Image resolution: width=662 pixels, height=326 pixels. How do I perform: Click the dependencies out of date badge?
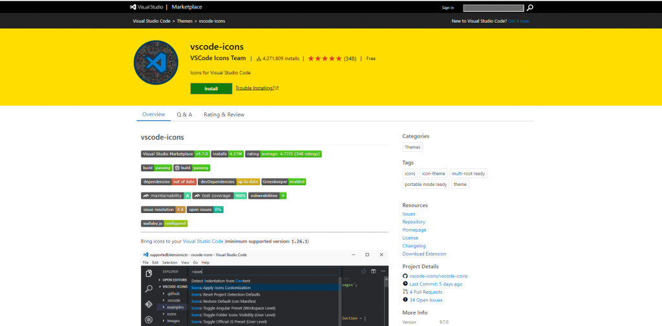[x=169, y=182]
